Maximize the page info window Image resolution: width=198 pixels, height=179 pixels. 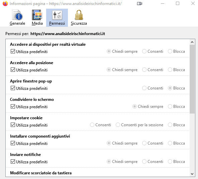point(178,3)
